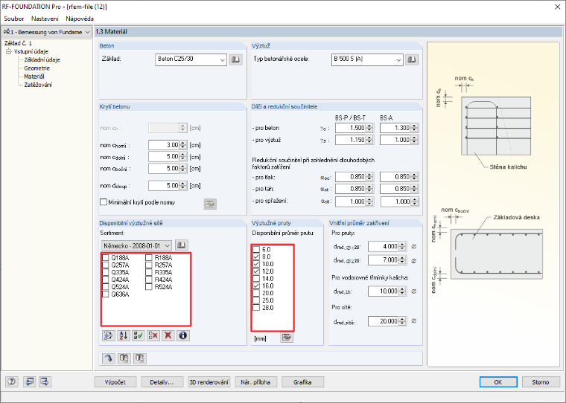This screenshot has height=403, width=566.
Task: Check the R257A mesh
Action: pos(149,265)
